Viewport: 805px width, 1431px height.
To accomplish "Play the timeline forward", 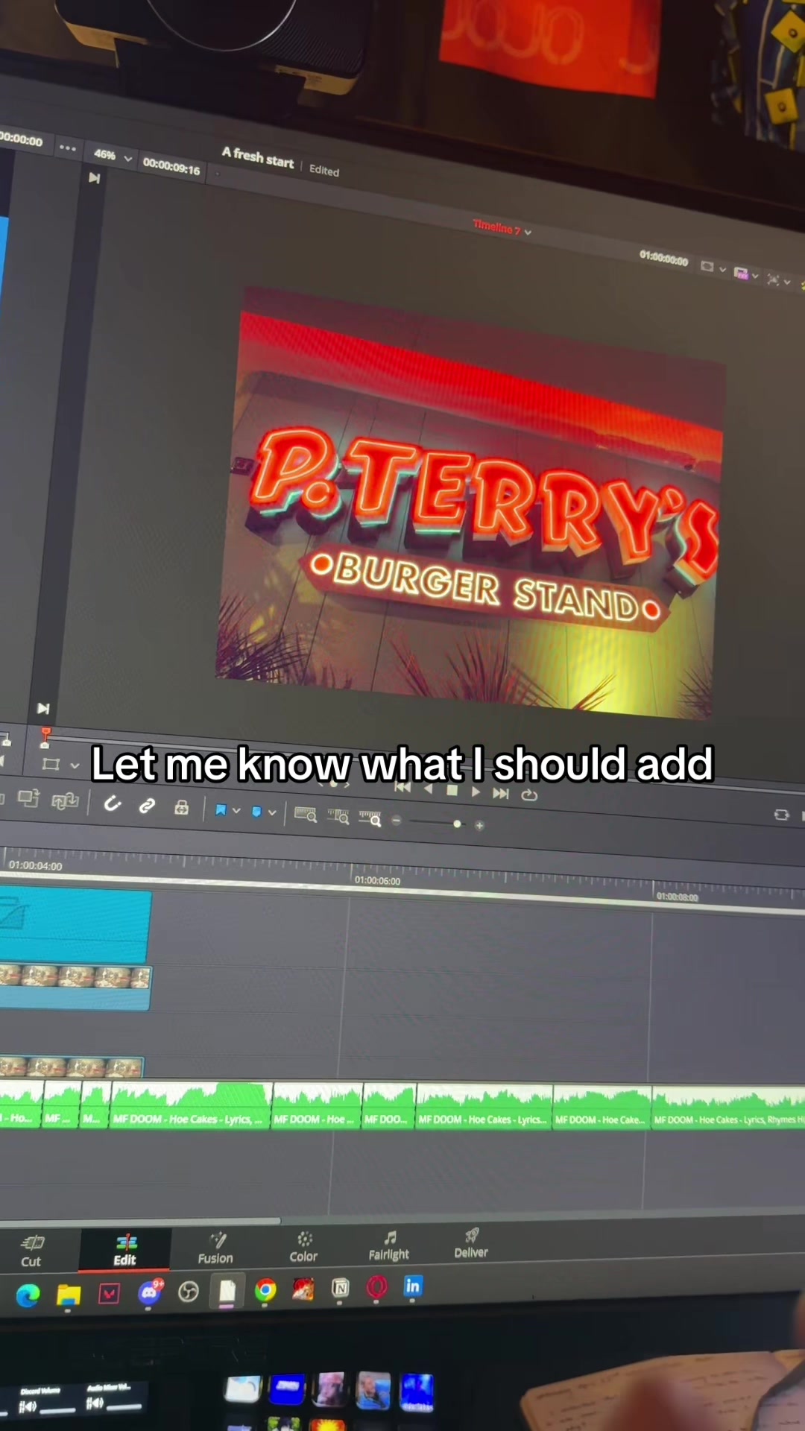I will click(x=476, y=792).
